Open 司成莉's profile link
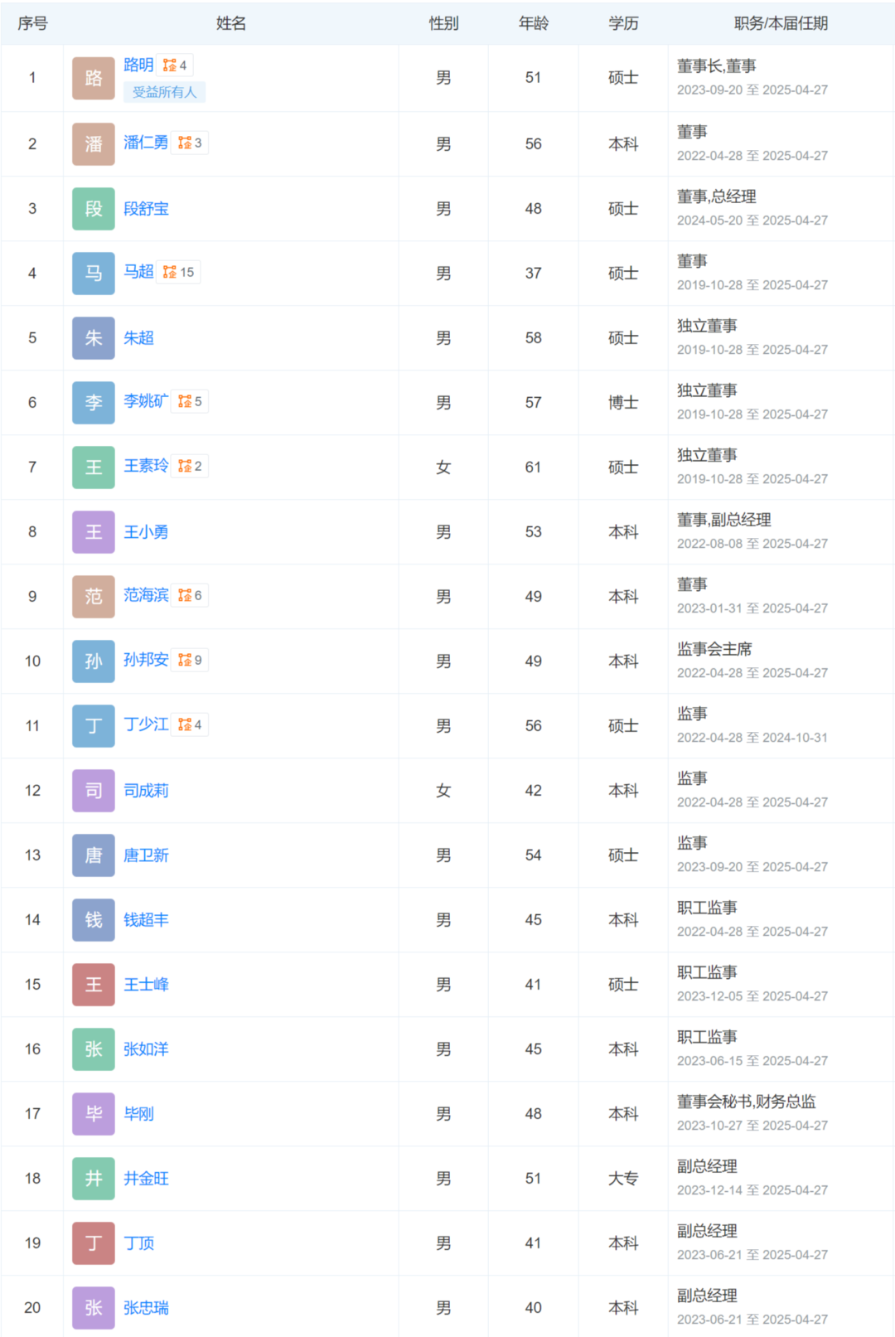895x1337 pixels. 146,791
